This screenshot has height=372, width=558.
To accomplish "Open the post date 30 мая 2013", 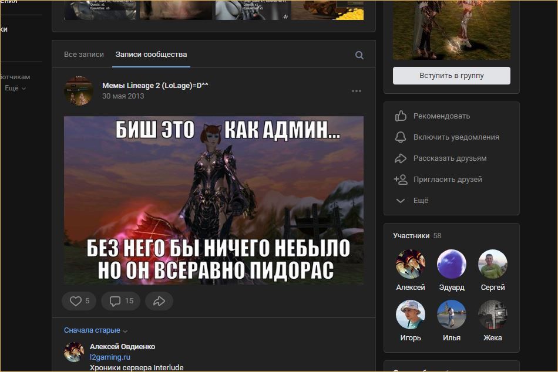I will coord(123,96).
